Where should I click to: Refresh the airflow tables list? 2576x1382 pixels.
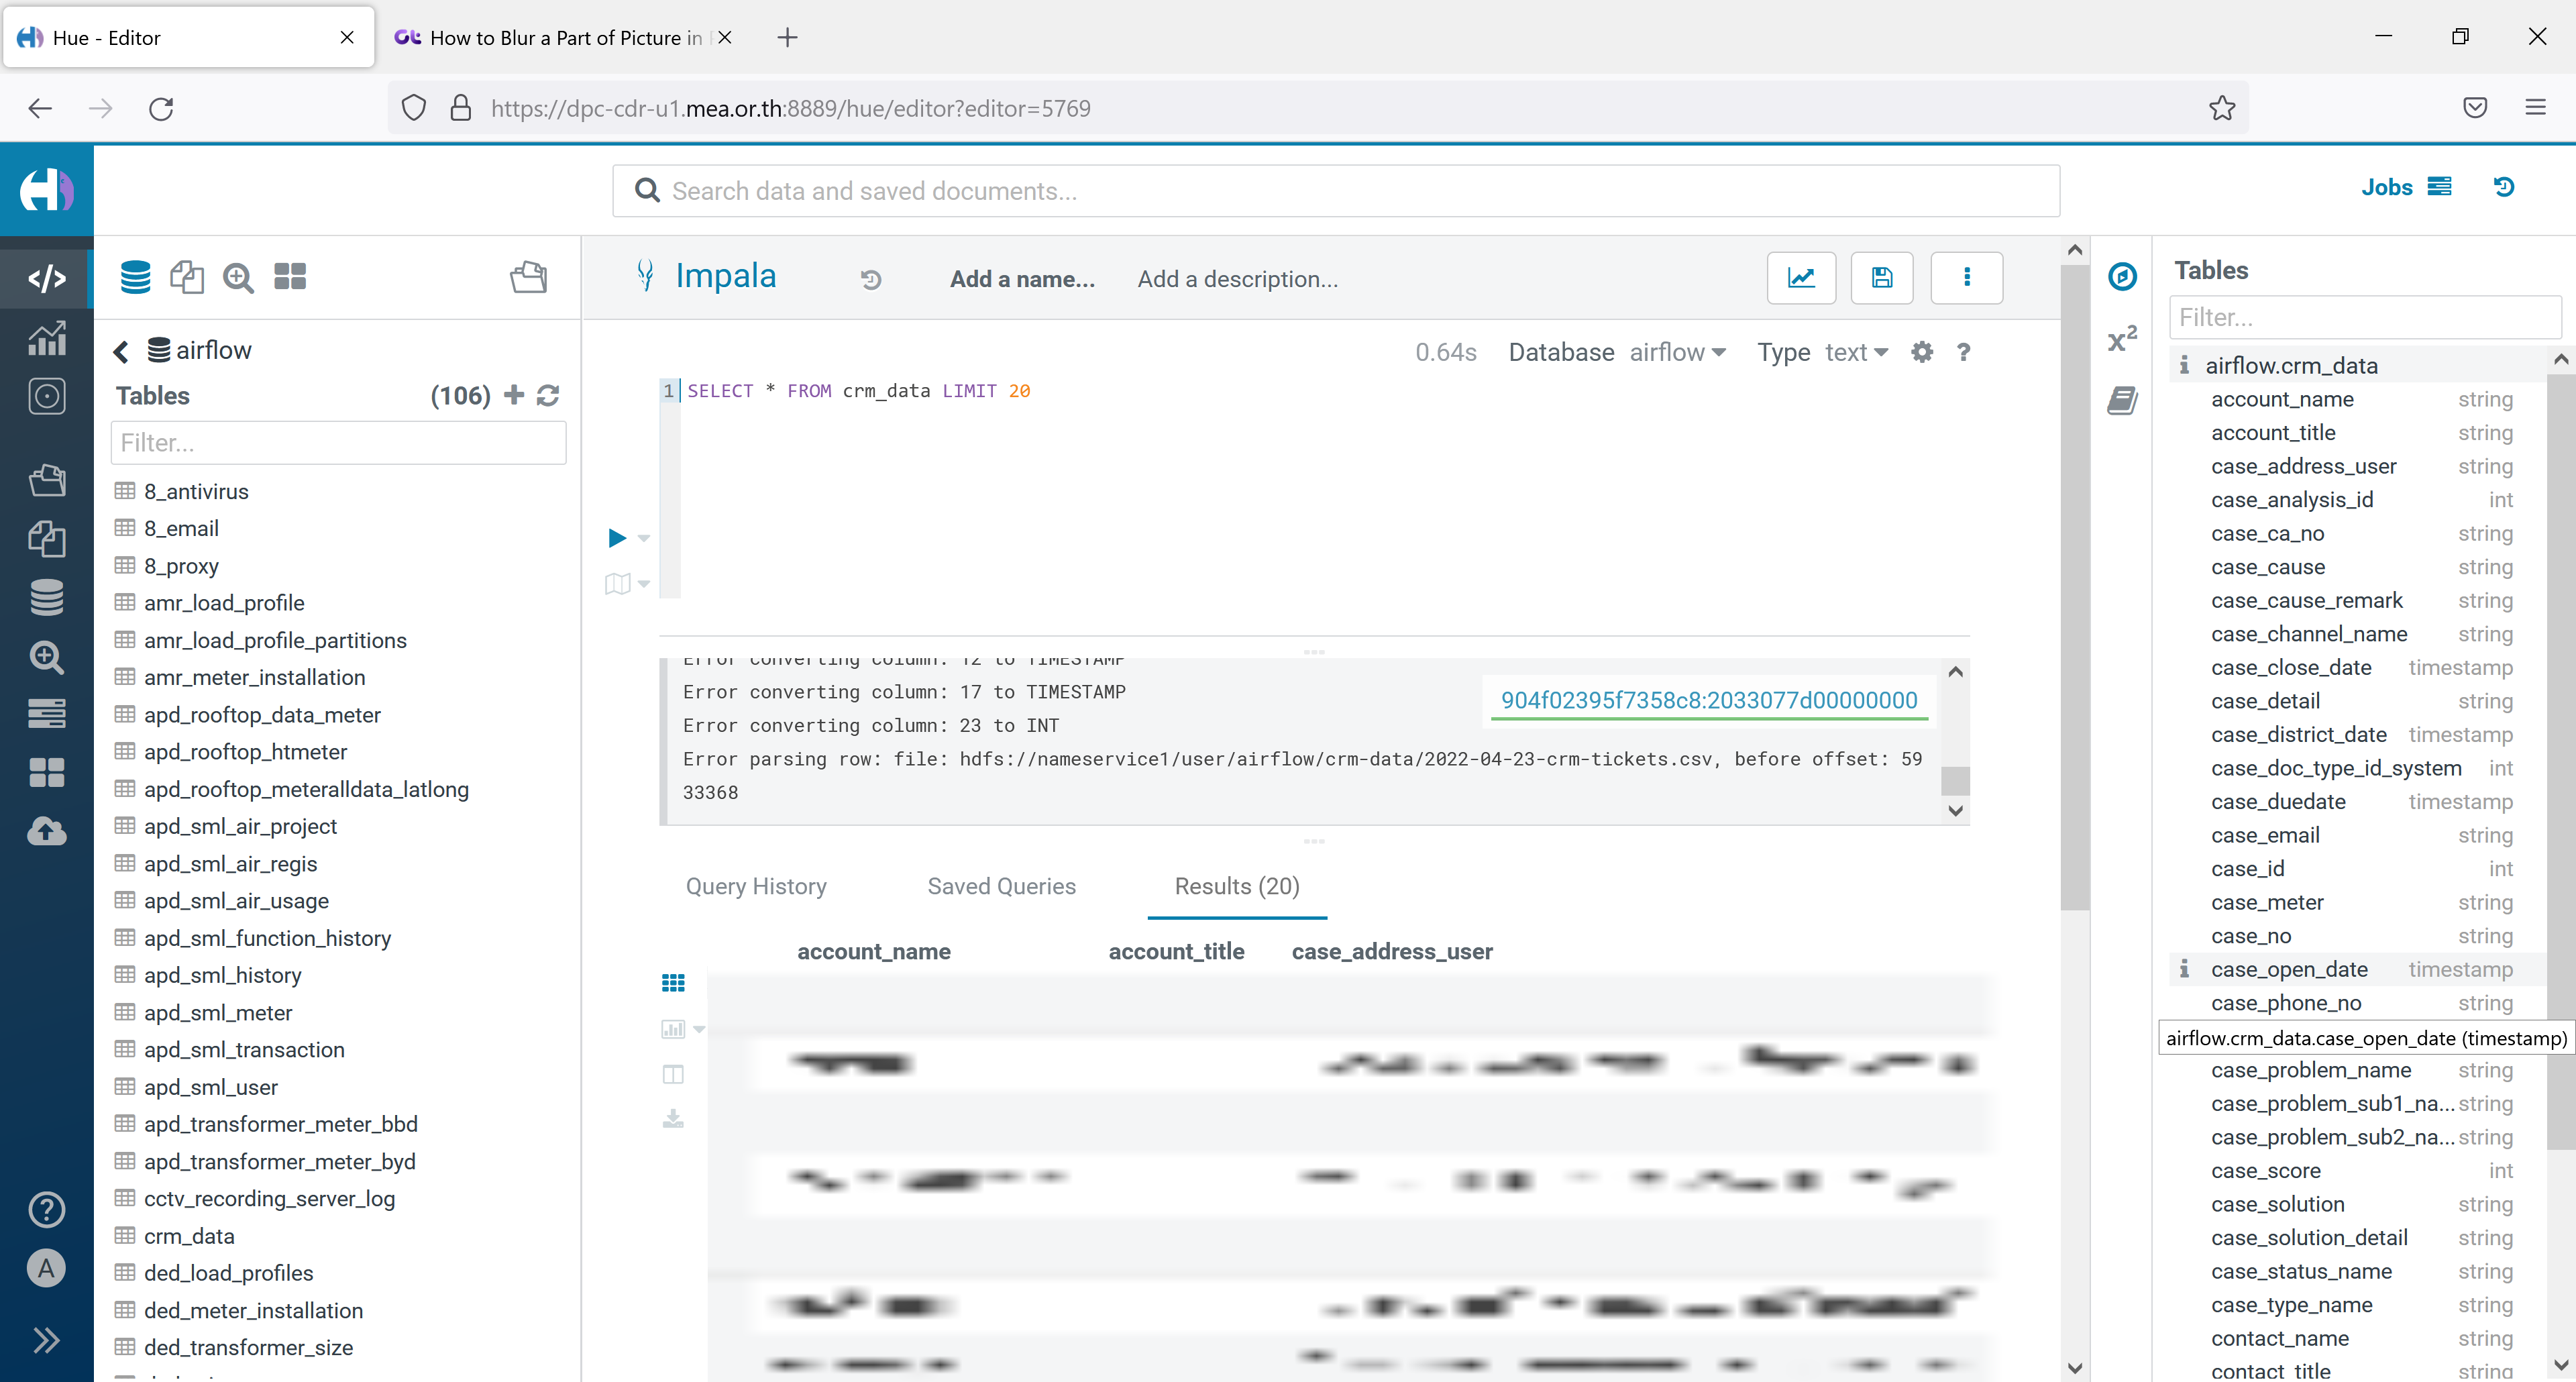548,396
